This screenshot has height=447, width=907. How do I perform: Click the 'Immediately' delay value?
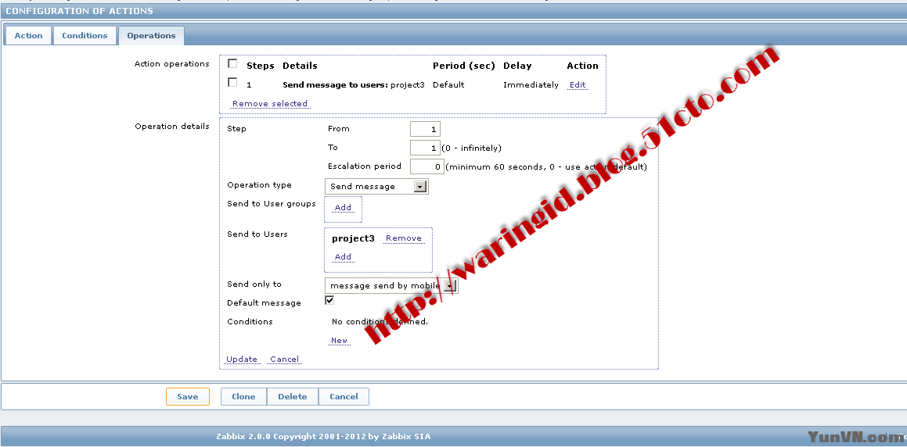click(531, 85)
